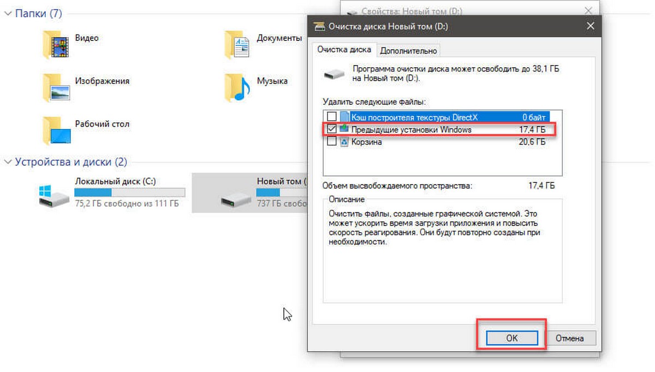Close the Свойства: Новый том window behind

point(588,10)
